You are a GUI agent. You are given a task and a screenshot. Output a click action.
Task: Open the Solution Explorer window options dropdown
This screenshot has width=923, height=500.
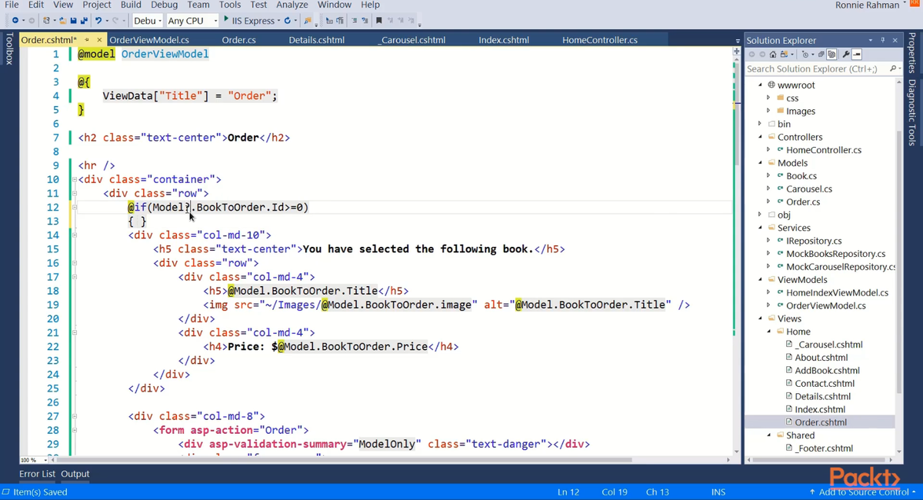(x=871, y=40)
